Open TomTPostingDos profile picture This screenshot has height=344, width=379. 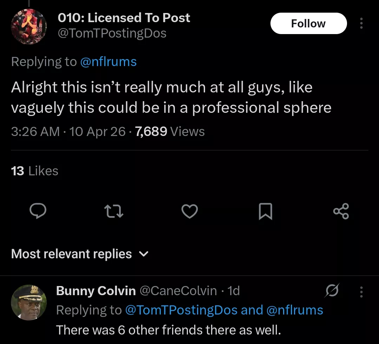[x=29, y=27]
